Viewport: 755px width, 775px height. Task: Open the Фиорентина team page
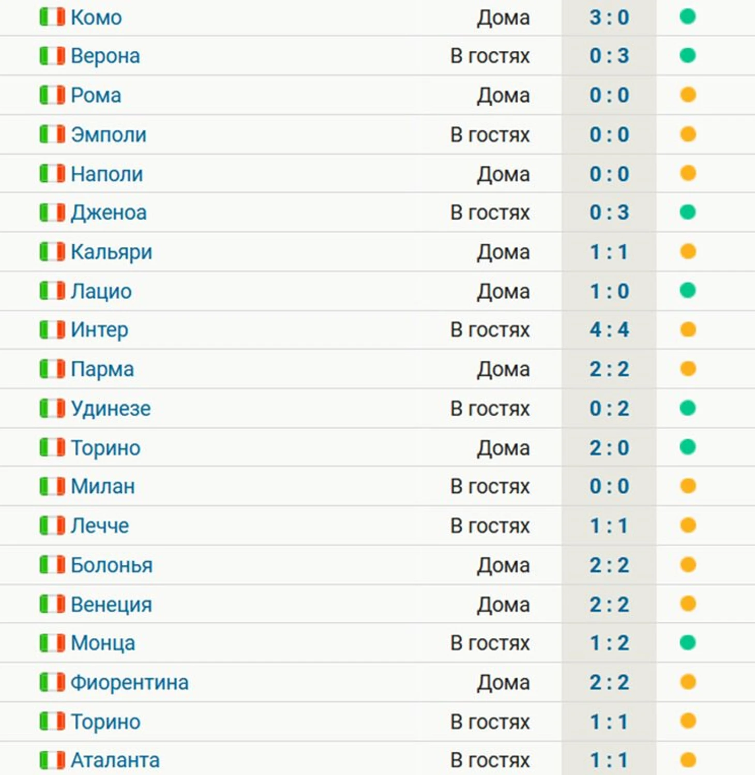(x=129, y=682)
